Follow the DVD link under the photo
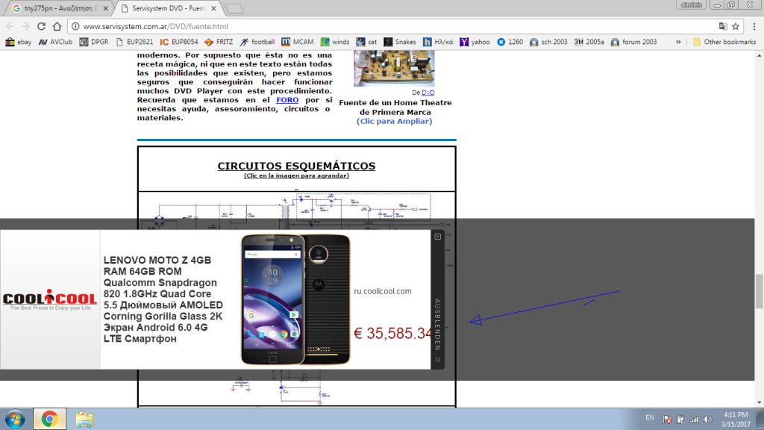The image size is (764, 430). 428,93
